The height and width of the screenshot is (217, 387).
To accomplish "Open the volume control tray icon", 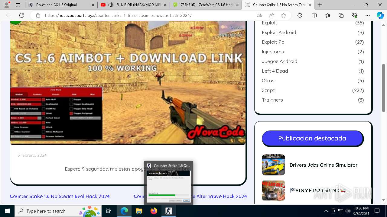I will [x=348, y=211].
